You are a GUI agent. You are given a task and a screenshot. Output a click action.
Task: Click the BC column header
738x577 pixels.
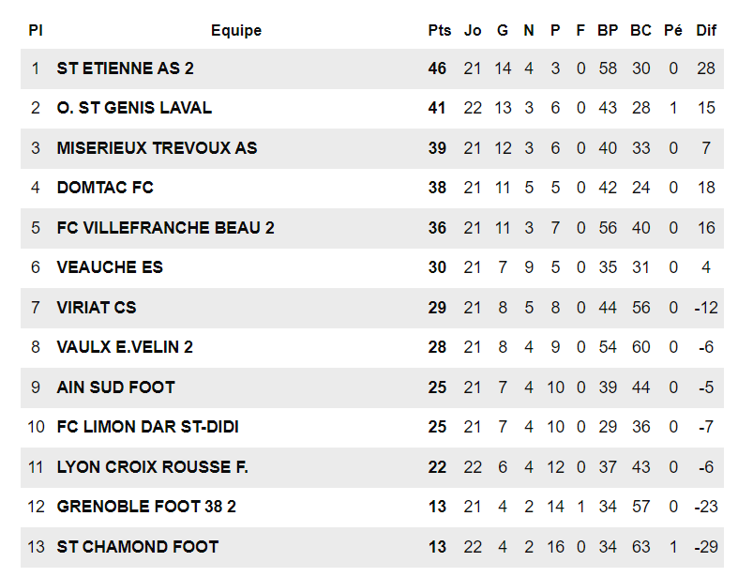pyautogui.click(x=640, y=30)
